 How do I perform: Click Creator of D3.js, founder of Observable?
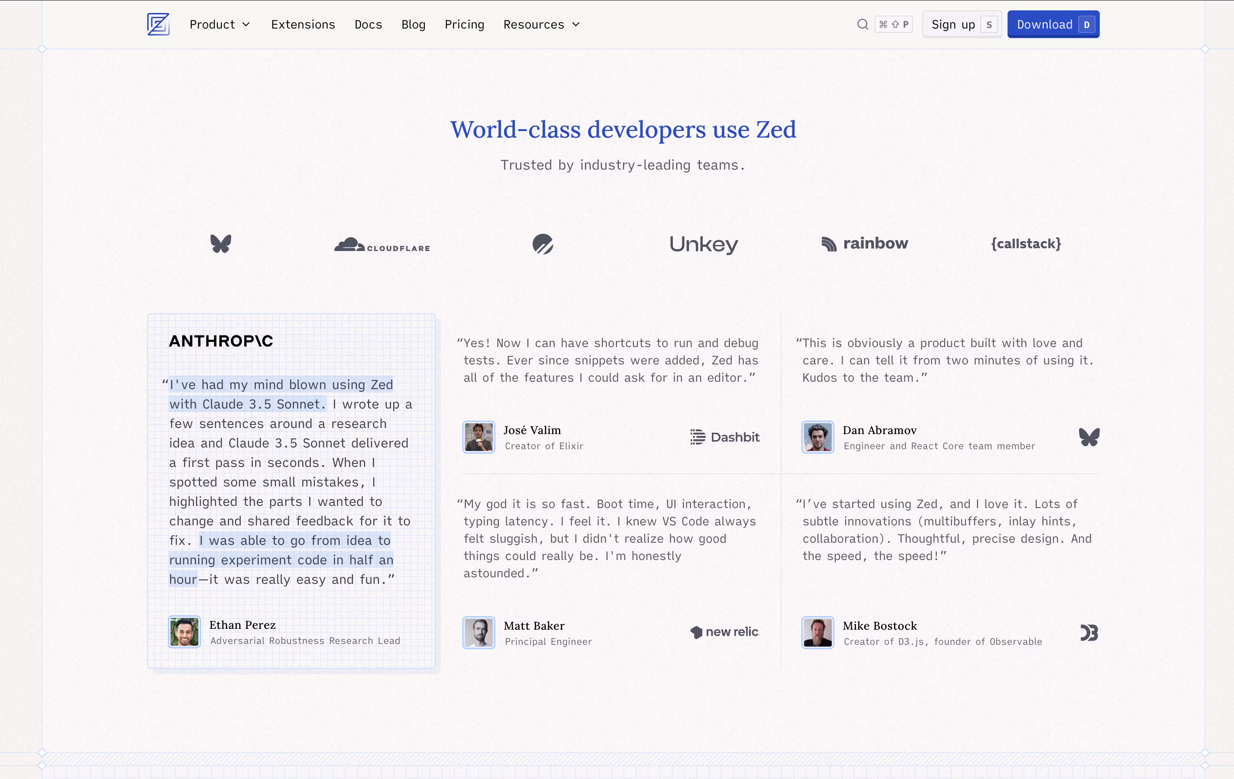tap(943, 642)
